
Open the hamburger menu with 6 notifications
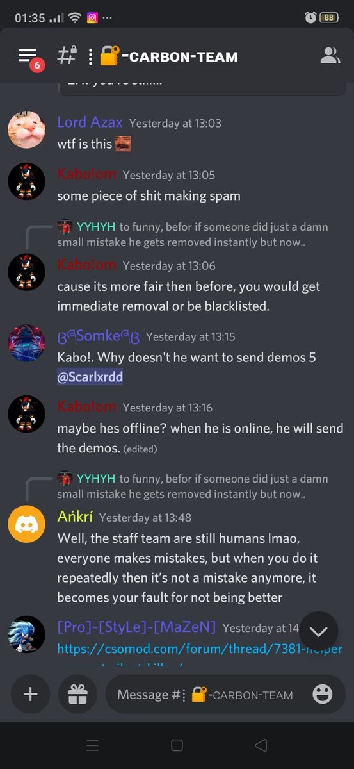click(28, 56)
